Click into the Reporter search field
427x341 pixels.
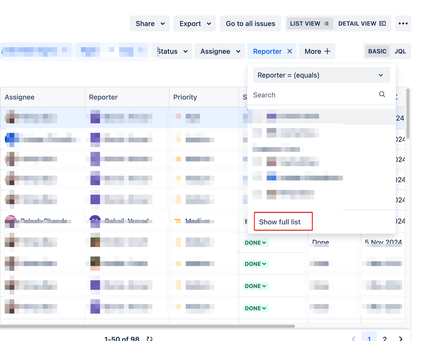[312, 95]
